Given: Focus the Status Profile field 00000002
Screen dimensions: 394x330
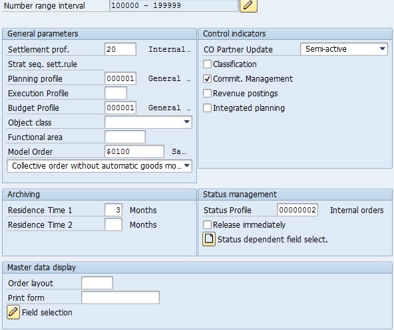Looking at the screenshot, I should [x=297, y=210].
